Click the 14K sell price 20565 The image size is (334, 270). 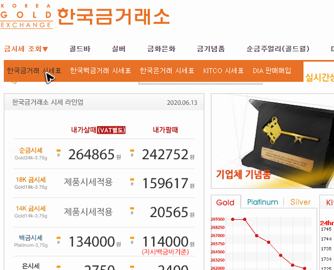point(169,212)
